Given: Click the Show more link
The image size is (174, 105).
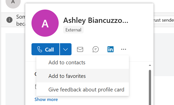Looking at the screenshot, I should pyautogui.click(x=46, y=99).
